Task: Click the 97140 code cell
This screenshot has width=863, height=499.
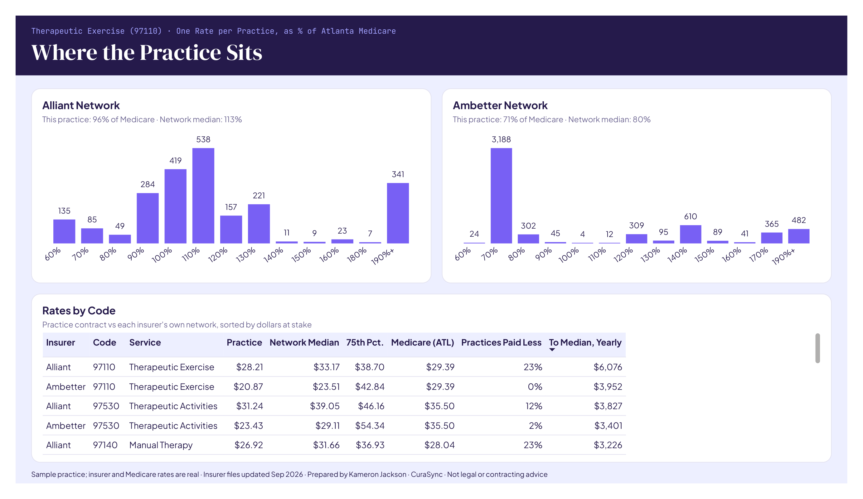Action: click(105, 445)
